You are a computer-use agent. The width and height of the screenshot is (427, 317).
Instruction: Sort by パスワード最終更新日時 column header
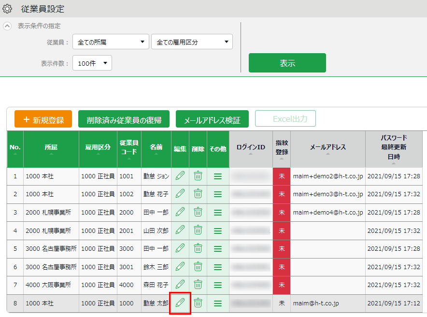click(394, 149)
